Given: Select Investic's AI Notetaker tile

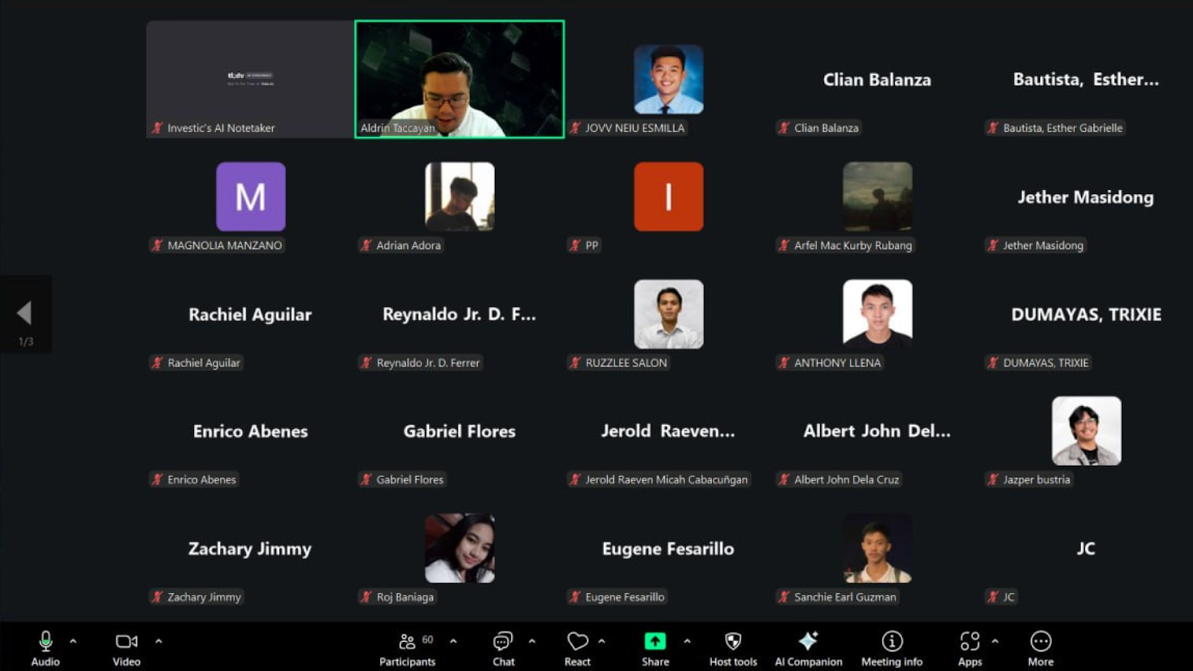Looking at the screenshot, I should 251,79.
